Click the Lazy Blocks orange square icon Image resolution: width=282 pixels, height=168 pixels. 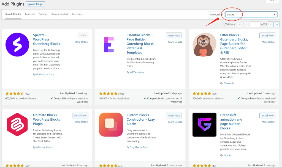click(111, 124)
